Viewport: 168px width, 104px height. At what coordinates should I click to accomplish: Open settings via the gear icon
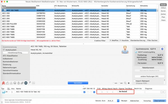[x=129, y=83]
